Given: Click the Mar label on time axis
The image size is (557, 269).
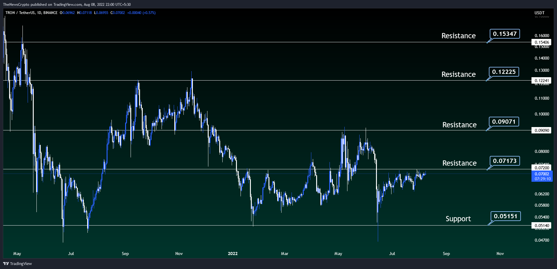Looking at the screenshot, I should [285, 253].
